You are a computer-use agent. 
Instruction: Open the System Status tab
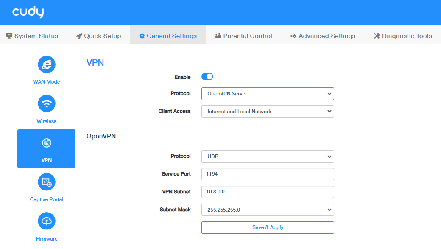[32, 36]
